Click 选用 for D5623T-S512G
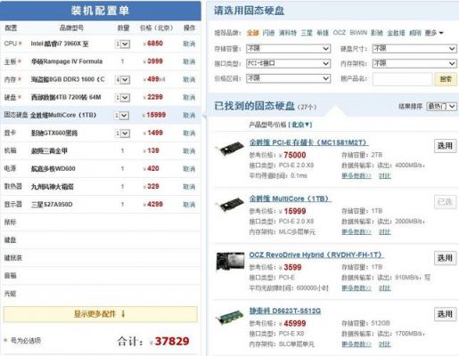This screenshot has height=356, width=459. click(x=445, y=314)
